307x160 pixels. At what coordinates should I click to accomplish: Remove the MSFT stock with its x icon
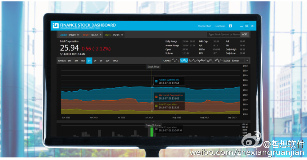(x=100, y=35)
